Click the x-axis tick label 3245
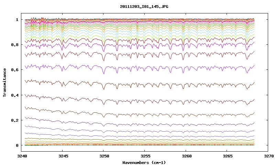The image size is (275, 165). click(63, 156)
